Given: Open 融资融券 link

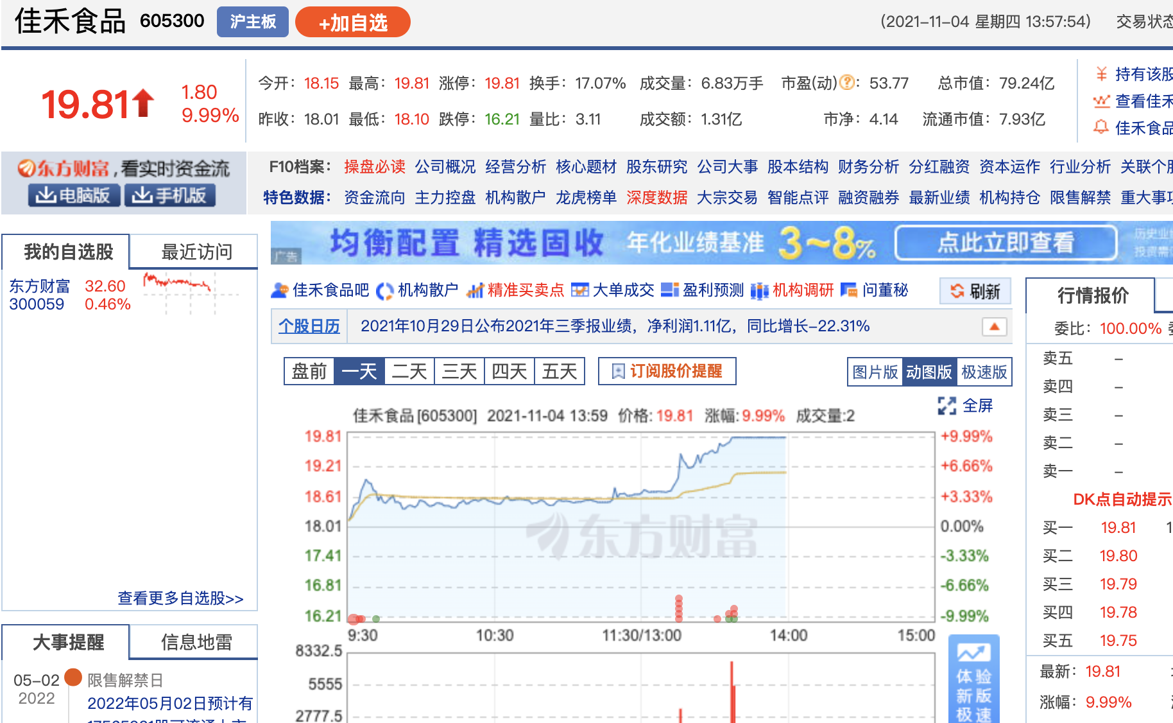Looking at the screenshot, I should point(869,197).
